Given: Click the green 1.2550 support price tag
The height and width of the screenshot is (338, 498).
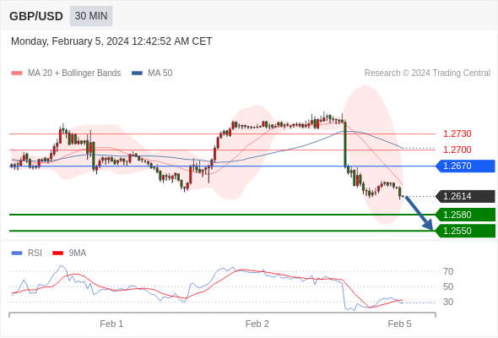Looking at the screenshot, I should [x=465, y=231].
